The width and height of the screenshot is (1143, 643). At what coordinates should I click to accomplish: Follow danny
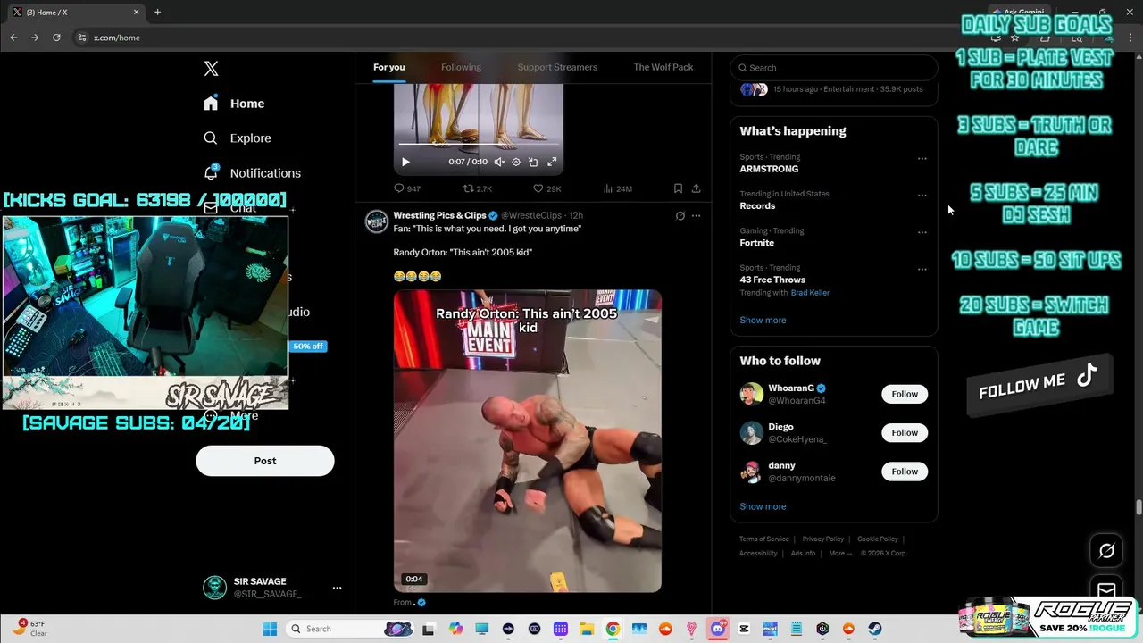coord(905,472)
